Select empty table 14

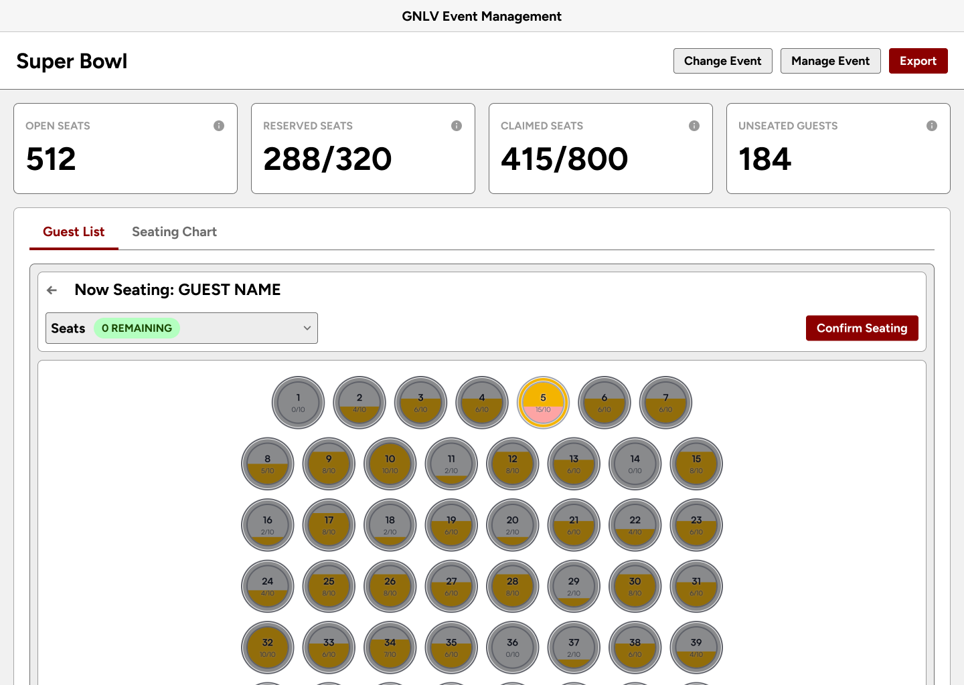(635, 464)
